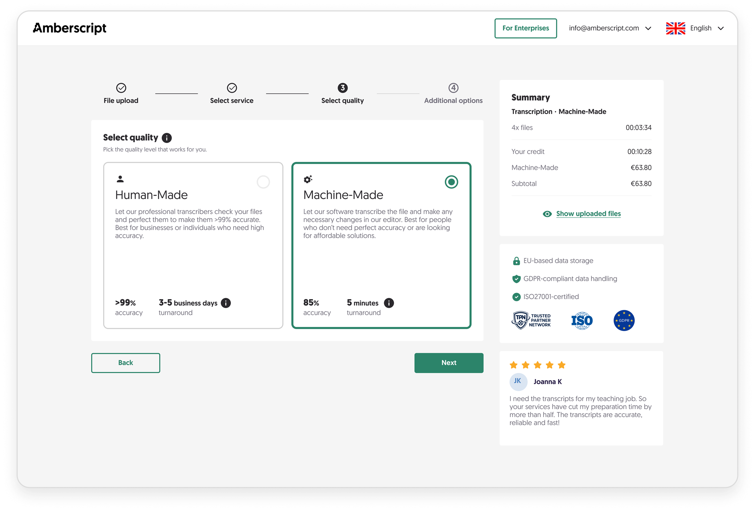Click the For Enterprises button
This screenshot has width=755, height=511.
pyautogui.click(x=525, y=28)
